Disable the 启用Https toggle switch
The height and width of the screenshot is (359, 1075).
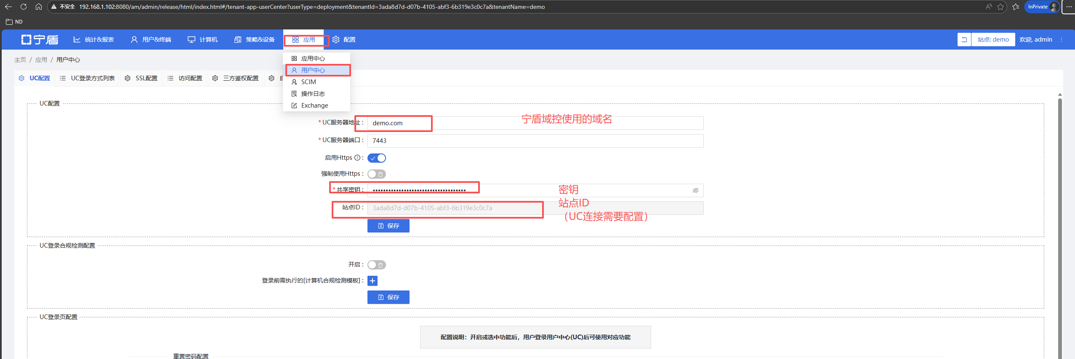[x=376, y=158]
